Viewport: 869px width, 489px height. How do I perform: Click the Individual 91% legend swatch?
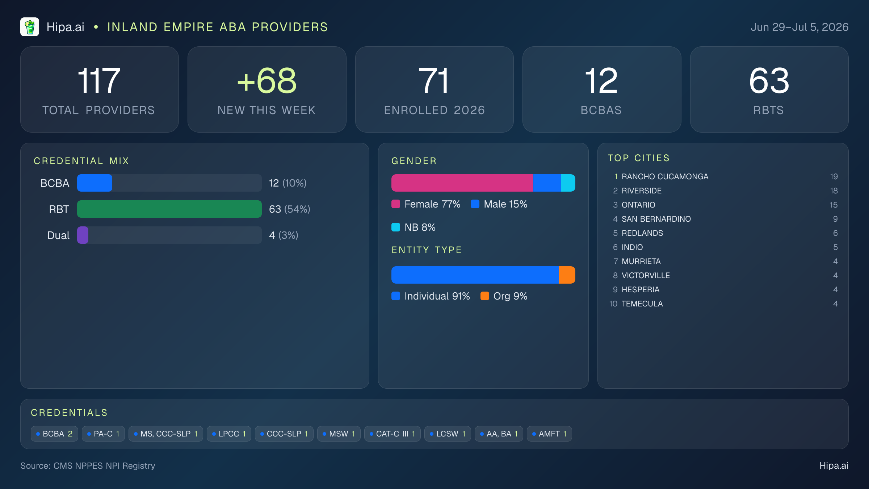point(396,296)
